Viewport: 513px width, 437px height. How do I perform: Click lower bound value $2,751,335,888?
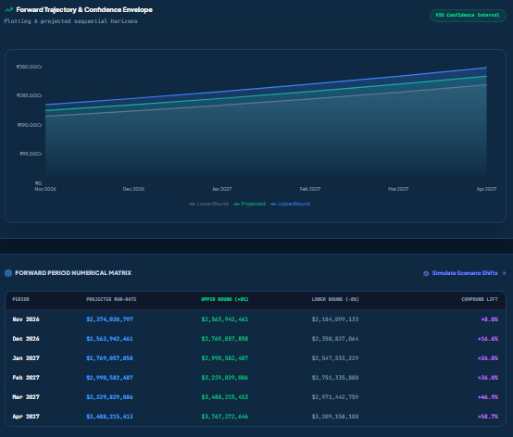pyautogui.click(x=335, y=378)
